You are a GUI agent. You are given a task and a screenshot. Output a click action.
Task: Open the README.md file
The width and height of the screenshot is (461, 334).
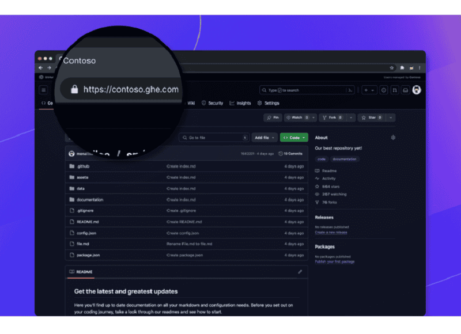tap(88, 222)
